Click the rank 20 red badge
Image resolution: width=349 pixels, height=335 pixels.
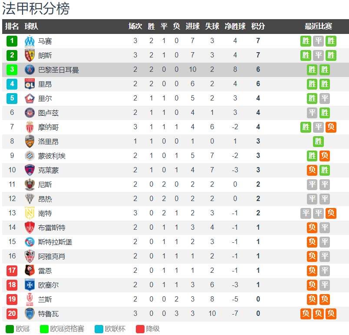[x=12, y=314]
